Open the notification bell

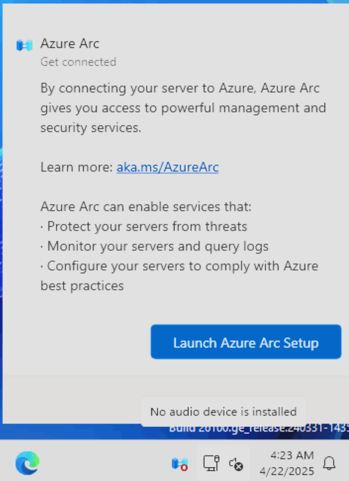[329, 463]
